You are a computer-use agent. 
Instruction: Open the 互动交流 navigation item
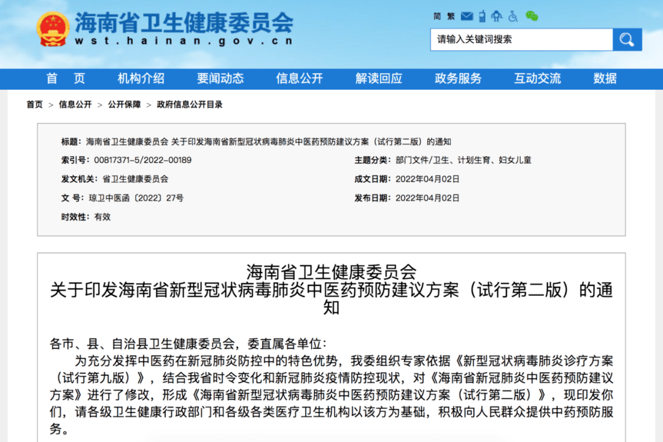click(x=537, y=78)
